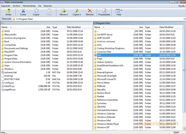186x134 pixels.
Task: Open the Herramientas menu
Action: click(x=29, y=6)
